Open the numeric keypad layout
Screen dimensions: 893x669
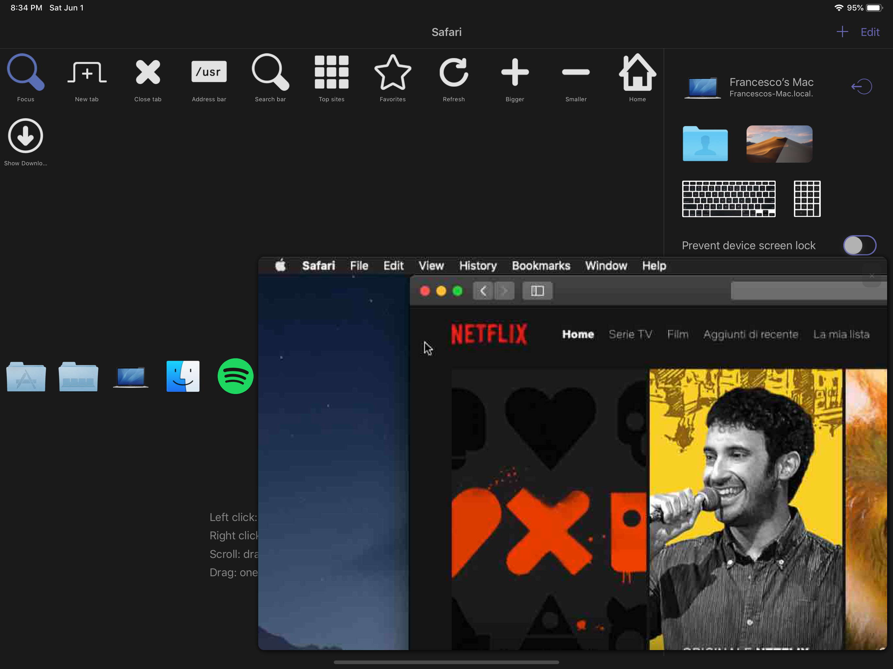point(807,199)
